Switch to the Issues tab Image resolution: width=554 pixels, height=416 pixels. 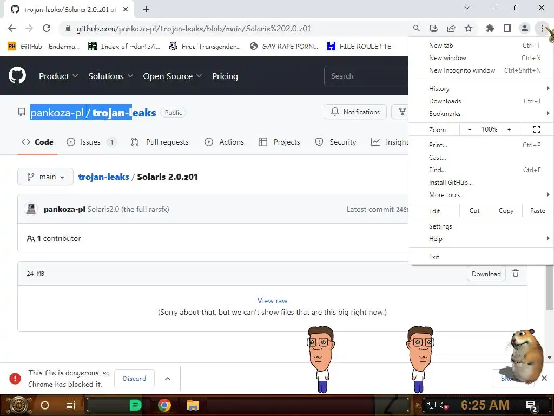coord(91,142)
